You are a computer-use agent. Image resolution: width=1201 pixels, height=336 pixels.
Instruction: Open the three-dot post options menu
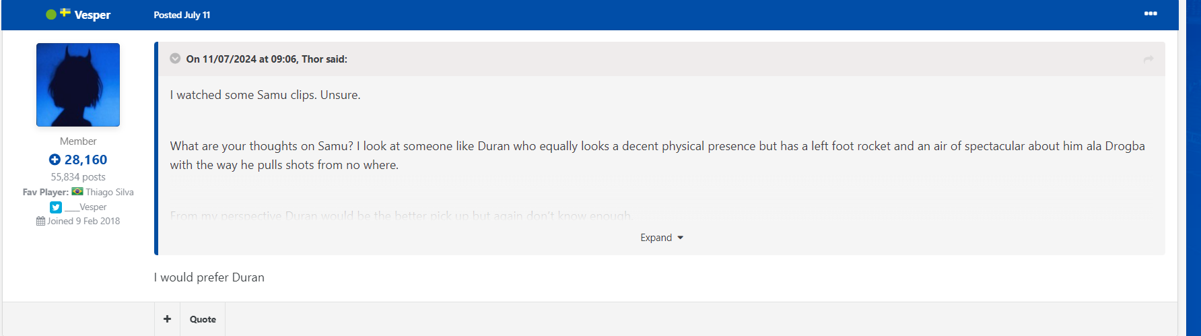[x=1151, y=13]
